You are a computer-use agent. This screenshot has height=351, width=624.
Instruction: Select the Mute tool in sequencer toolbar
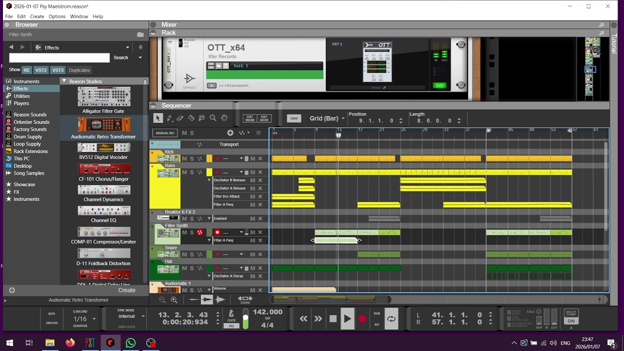(x=202, y=118)
